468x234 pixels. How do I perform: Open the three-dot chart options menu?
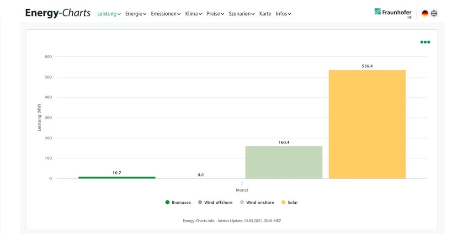(x=425, y=42)
